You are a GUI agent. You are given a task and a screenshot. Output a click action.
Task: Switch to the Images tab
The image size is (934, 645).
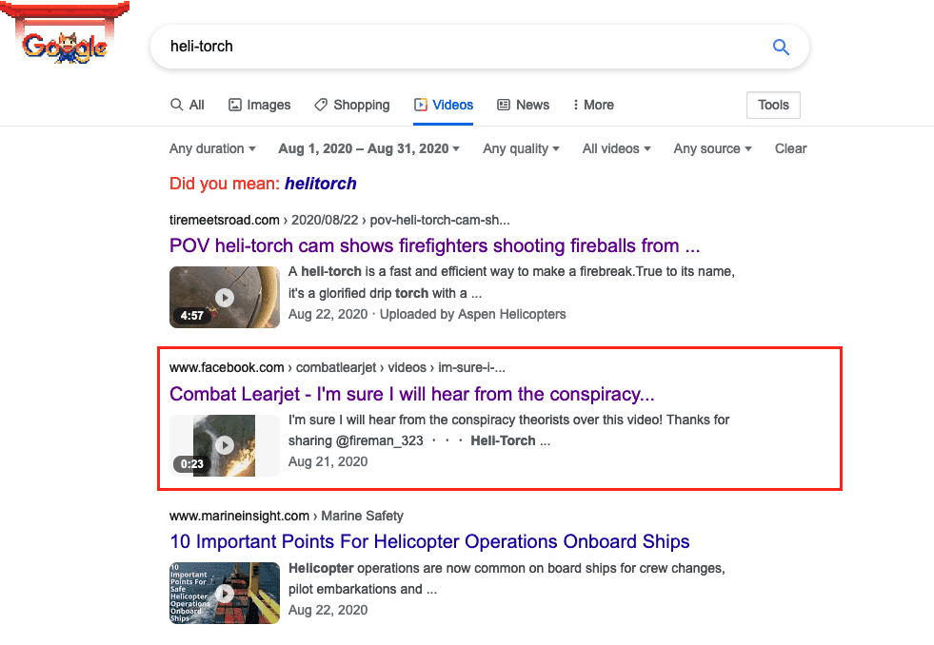pyautogui.click(x=260, y=105)
